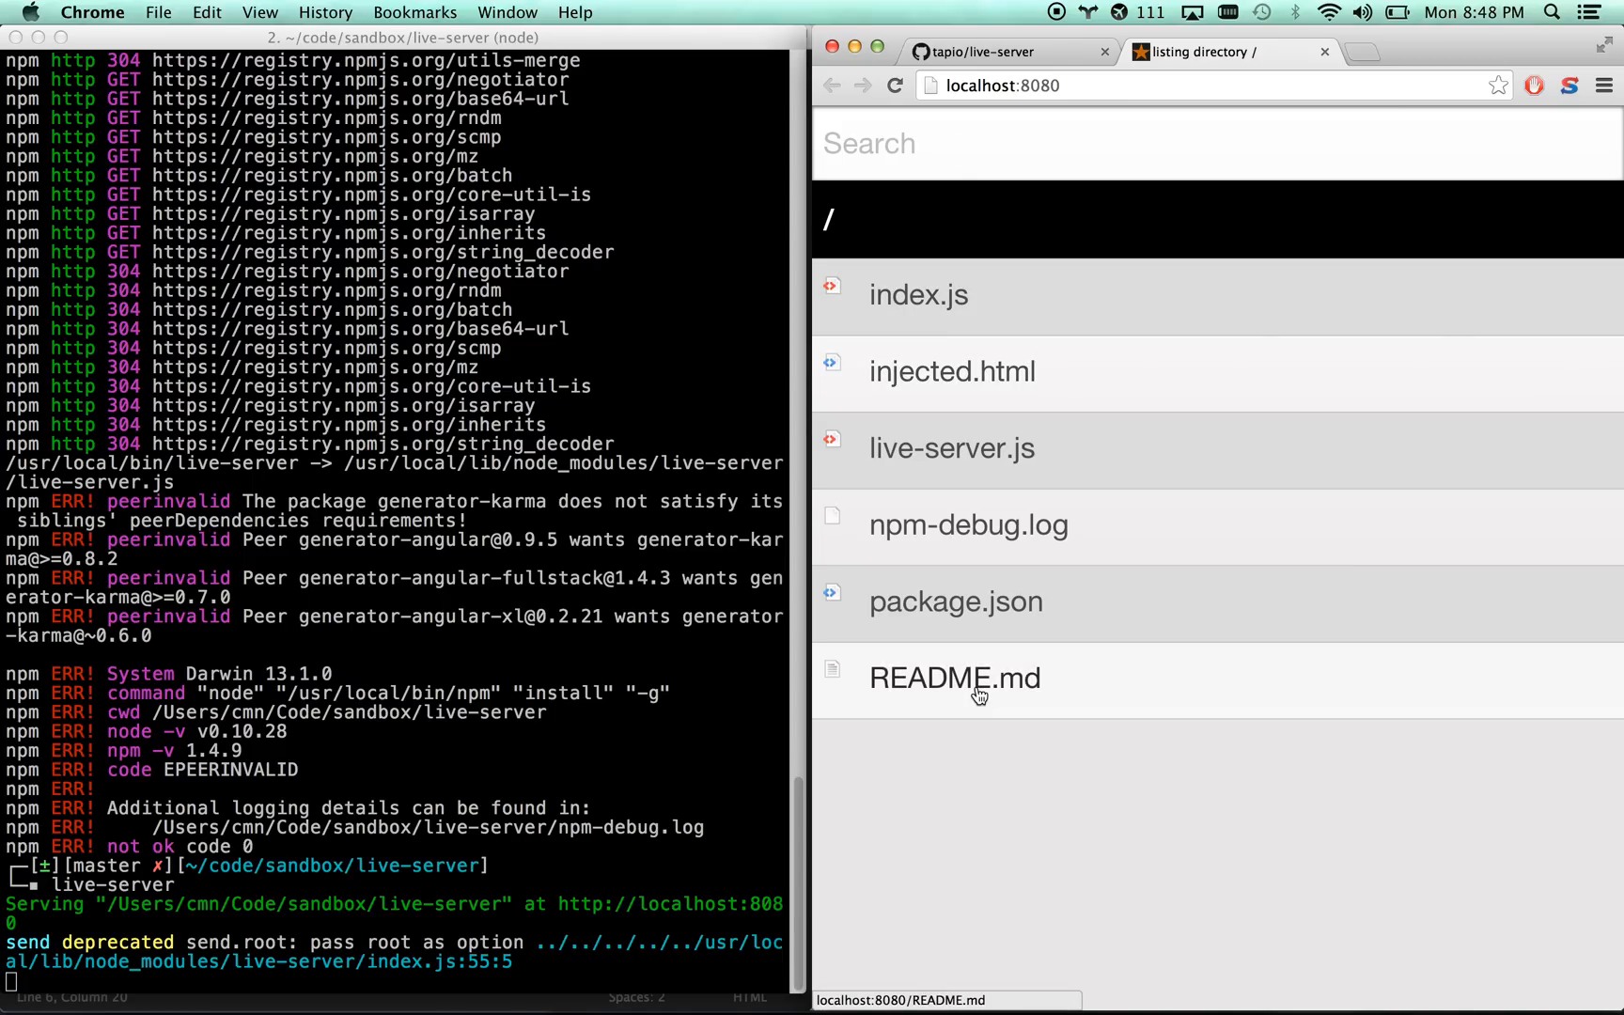Click the red-blue S extension icon
Viewport: 1624px width, 1015px height.
1569,86
